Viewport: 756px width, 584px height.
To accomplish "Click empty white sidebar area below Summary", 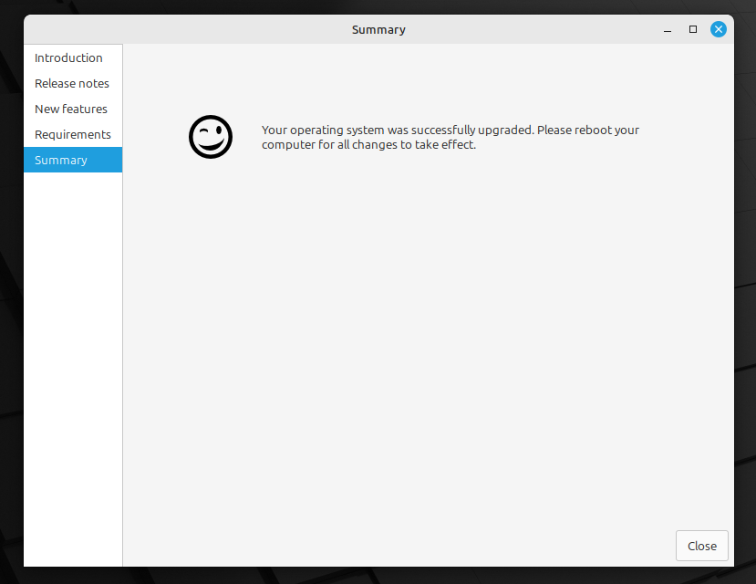I will (73, 365).
